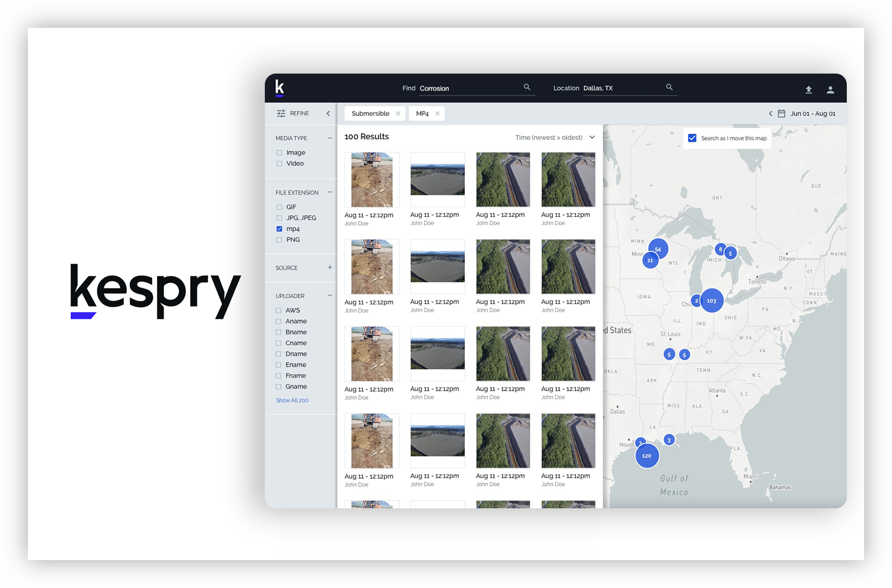Image resolution: width=892 pixels, height=588 pixels.
Task: Collapse the Uploader section
Action: [330, 295]
